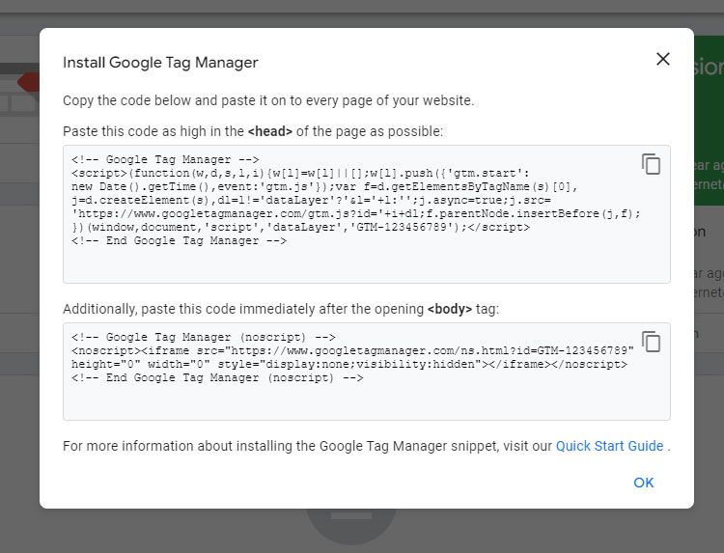This screenshot has width=724, height=553.
Task: Close the Install Google Tag Manager dialog
Action: click(x=663, y=59)
